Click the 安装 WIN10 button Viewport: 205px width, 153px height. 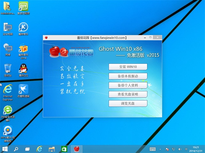128,67
